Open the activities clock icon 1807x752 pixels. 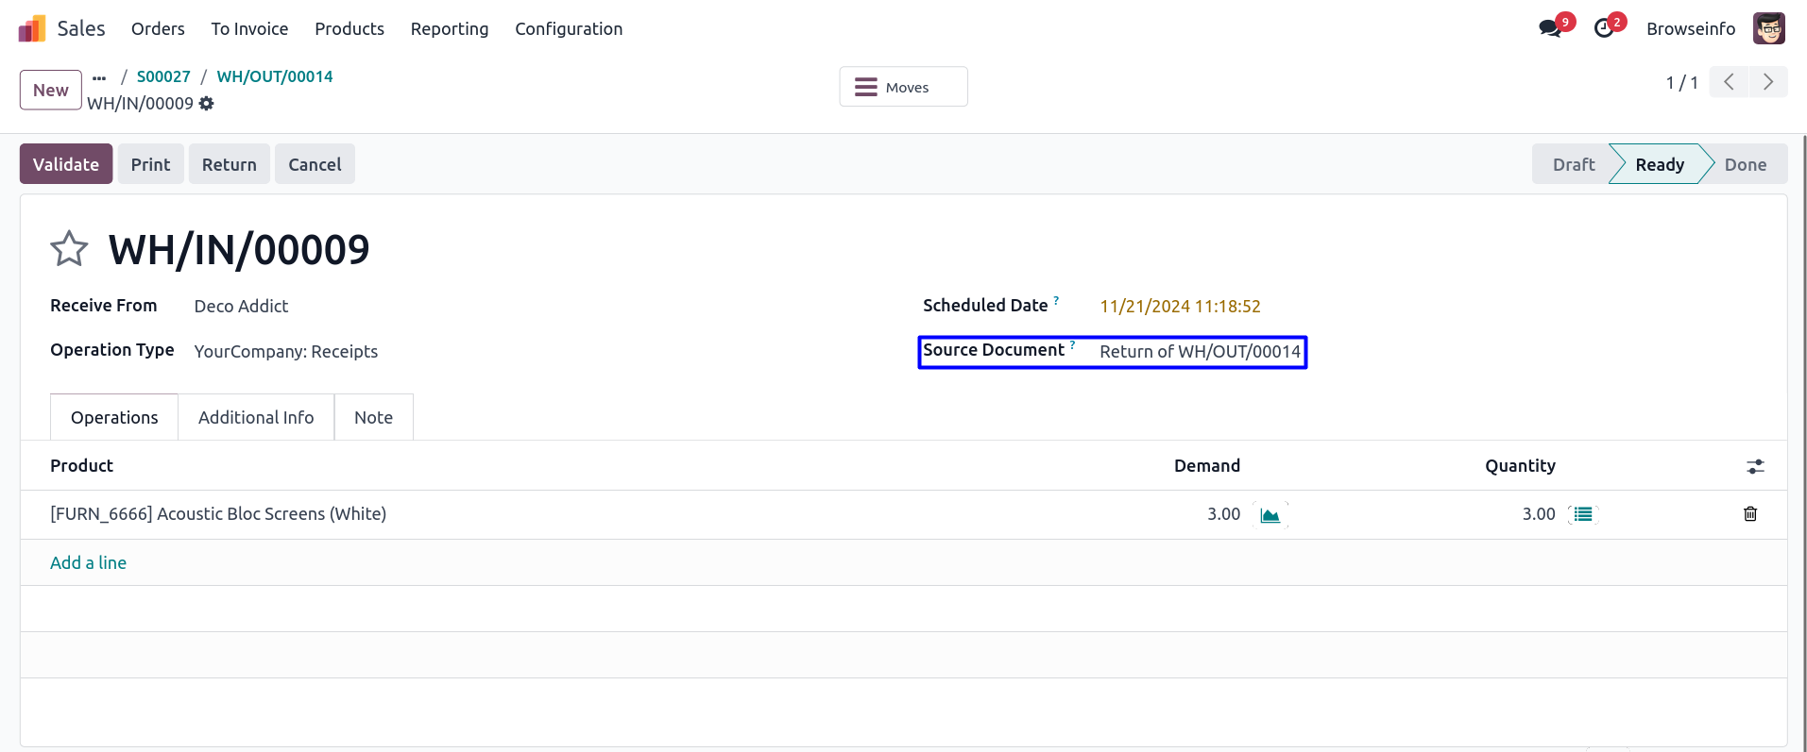(1604, 28)
